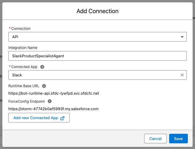Select the bot-runtime-api URL text
Screen dimensions: 195x149
coord(54,93)
